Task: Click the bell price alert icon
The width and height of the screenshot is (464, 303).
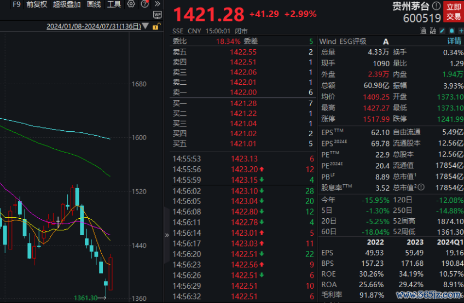Action: coord(451,31)
